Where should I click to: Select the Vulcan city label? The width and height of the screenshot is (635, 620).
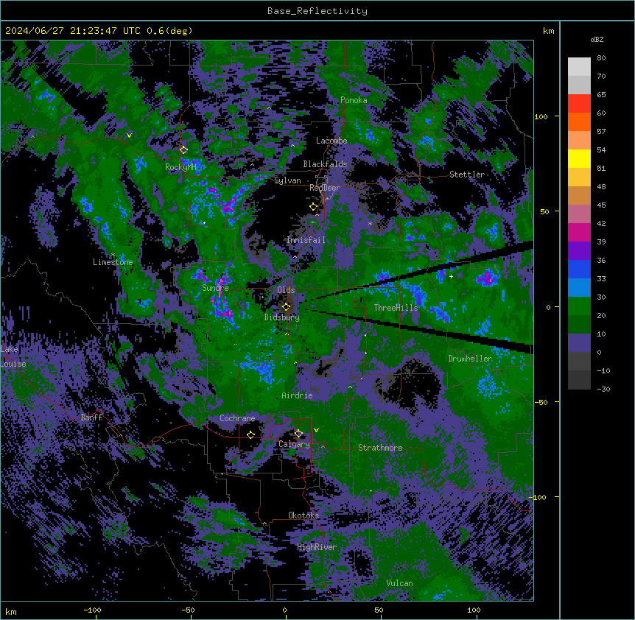[x=399, y=583]
